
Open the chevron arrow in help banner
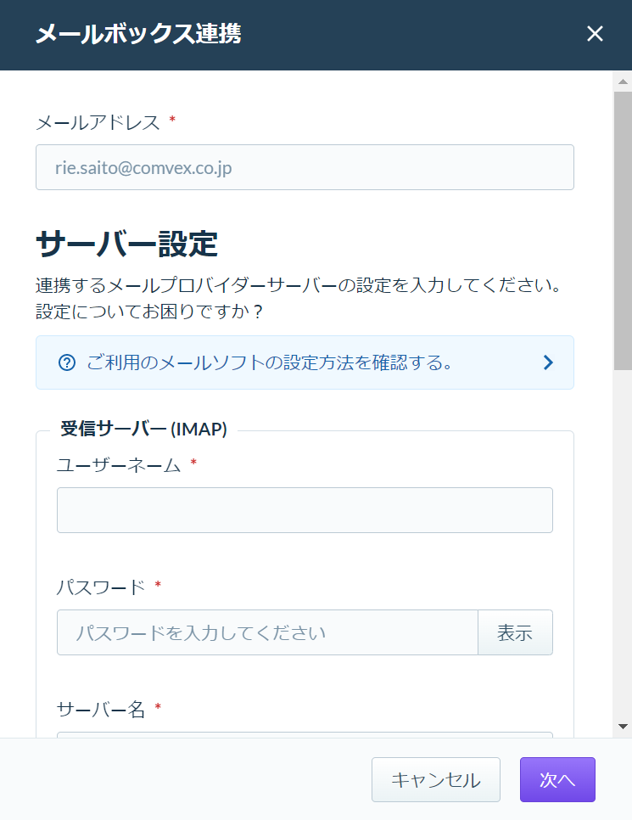(x=548, y=362)
